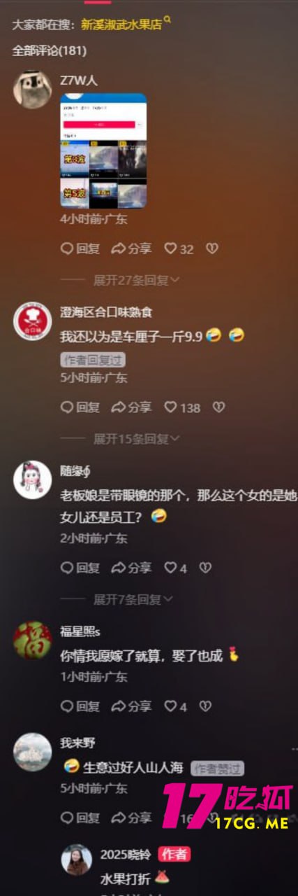Like the Z7W人 comment with 32 likes
This screenshot has width=298, height=896.
[x=179, y=248]
